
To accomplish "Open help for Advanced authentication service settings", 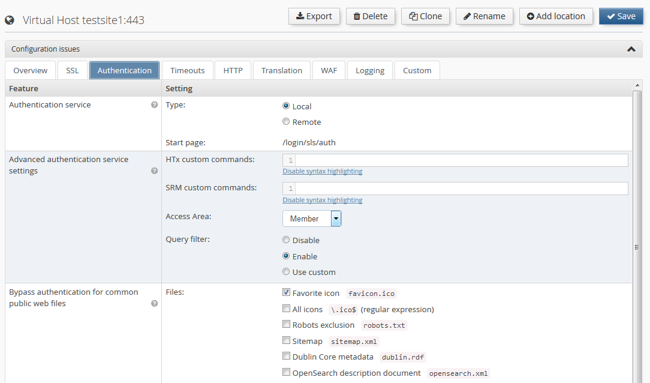I will [155, 170].
